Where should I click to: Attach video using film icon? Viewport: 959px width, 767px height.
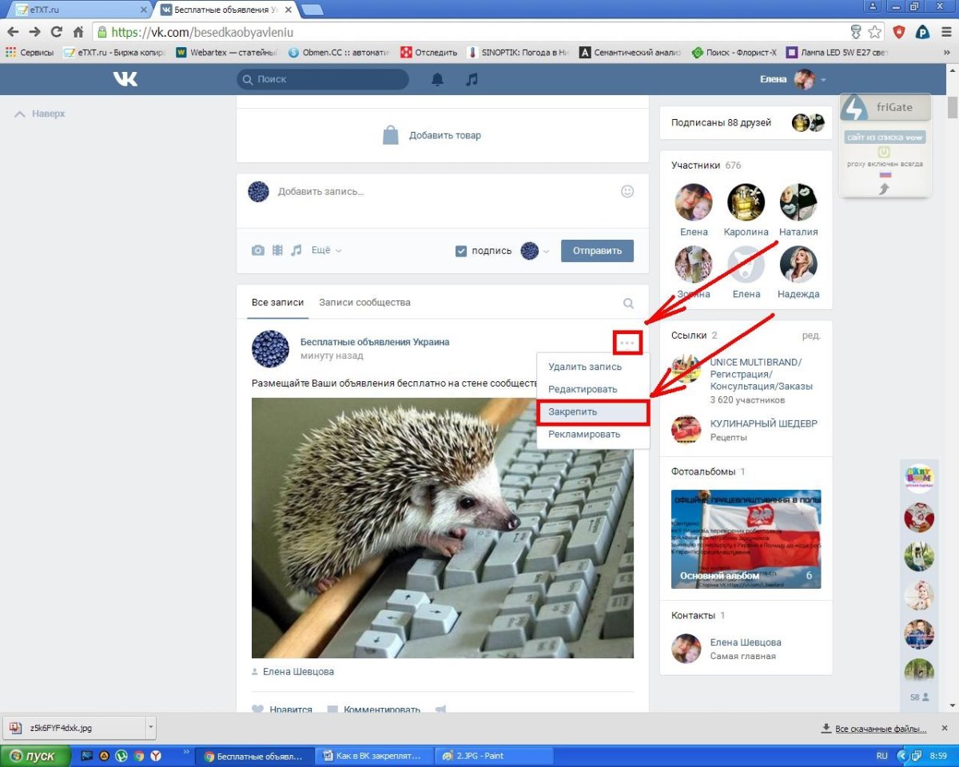pos(277,250)
